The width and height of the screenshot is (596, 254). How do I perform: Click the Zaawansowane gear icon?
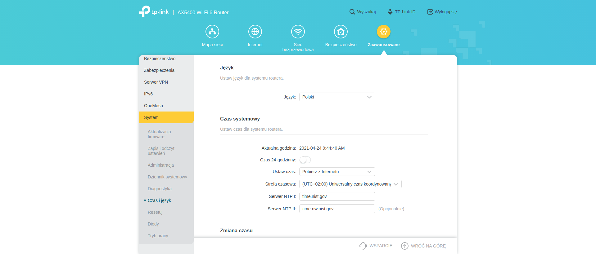[x=383, y=32]
